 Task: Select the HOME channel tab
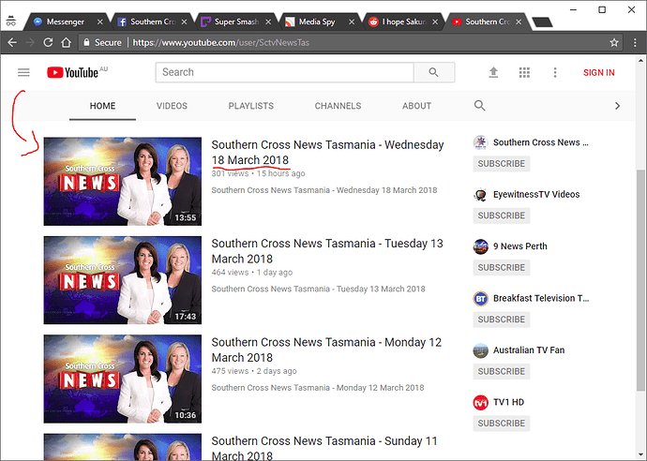point(103,106)
